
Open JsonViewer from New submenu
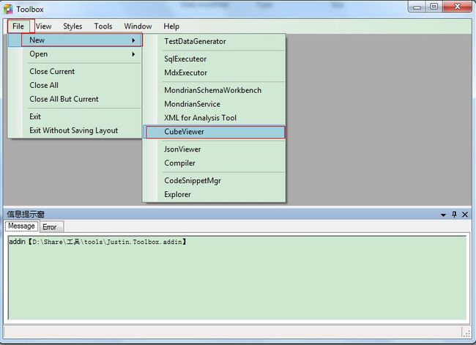[214, 149]
